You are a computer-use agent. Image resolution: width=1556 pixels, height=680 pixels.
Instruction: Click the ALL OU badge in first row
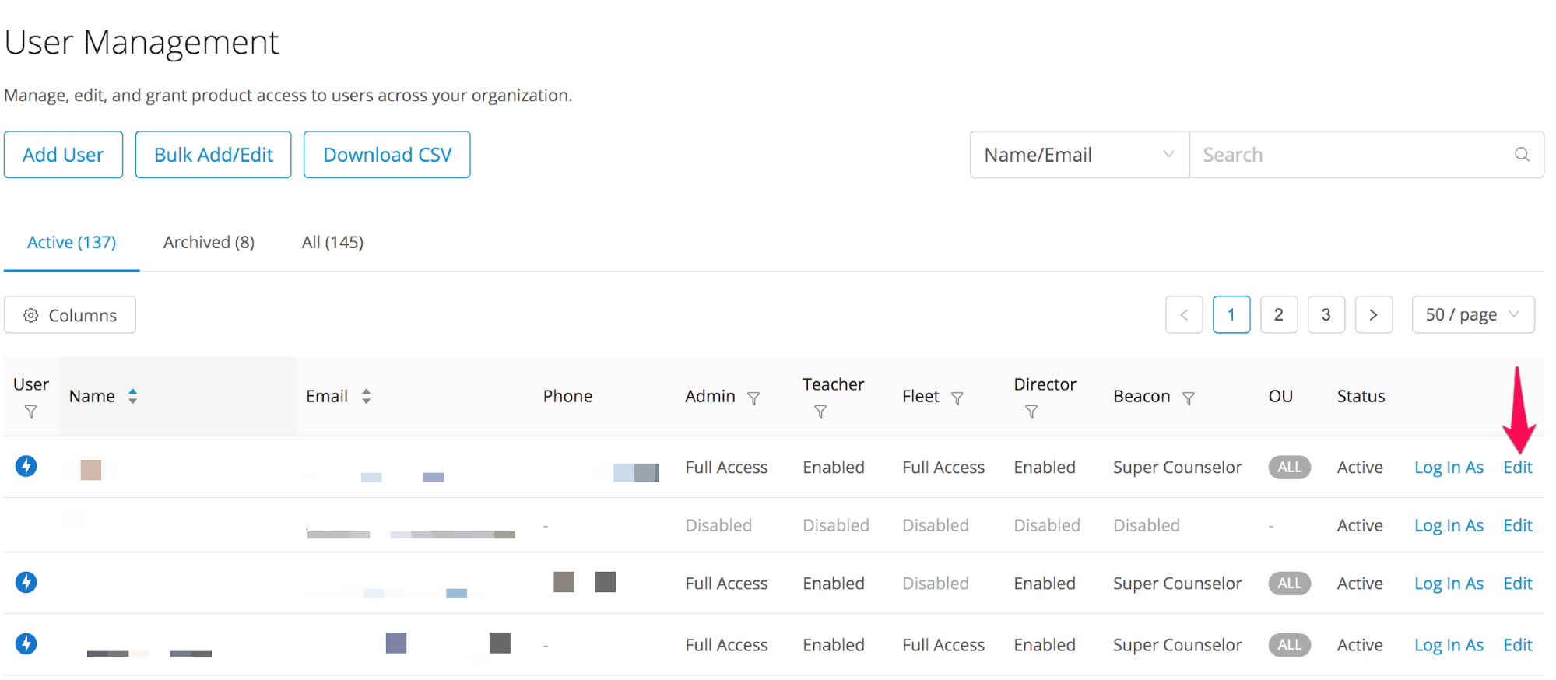(1289, 467)
